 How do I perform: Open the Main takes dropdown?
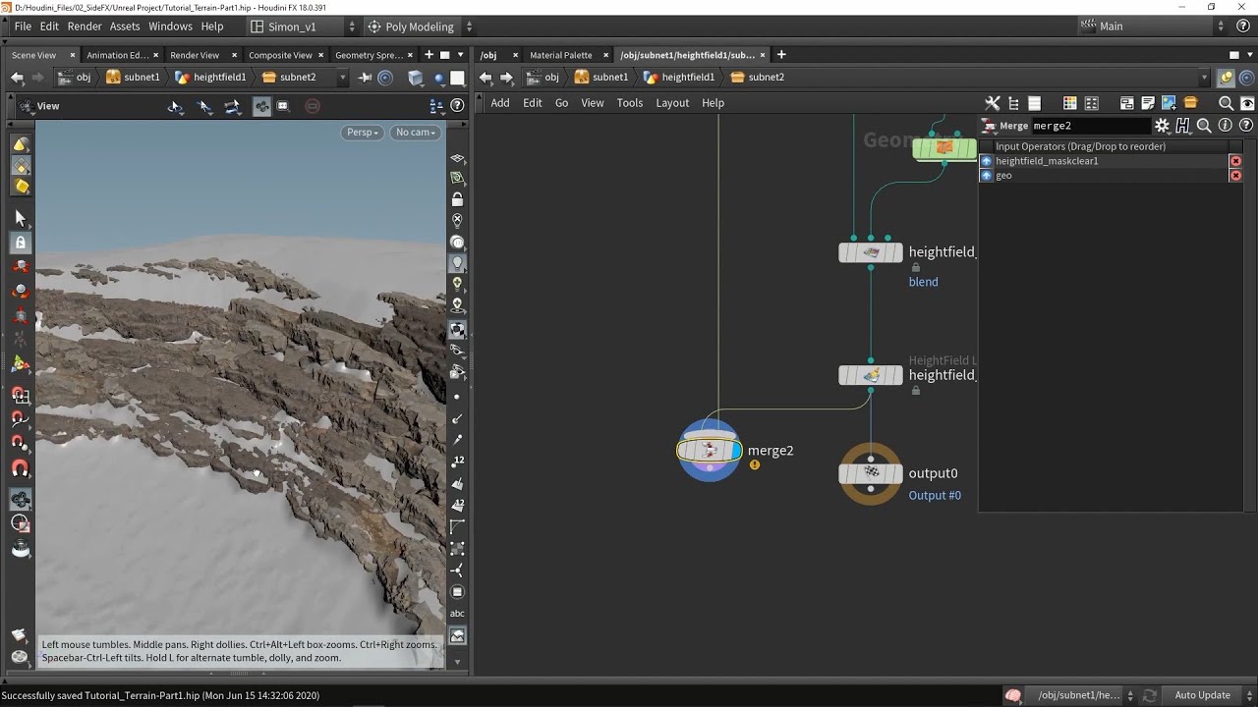pyautogui.click(x=1152, y=27)
